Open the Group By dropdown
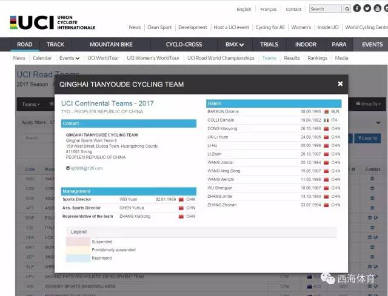The image size is (388, 296). [368, 104]
